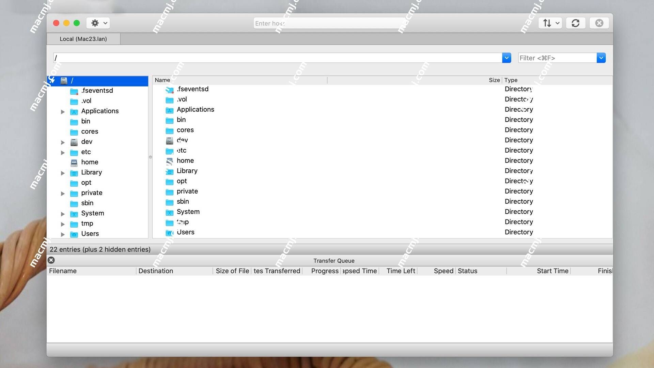Click the disconnect/close session icon

599,23
